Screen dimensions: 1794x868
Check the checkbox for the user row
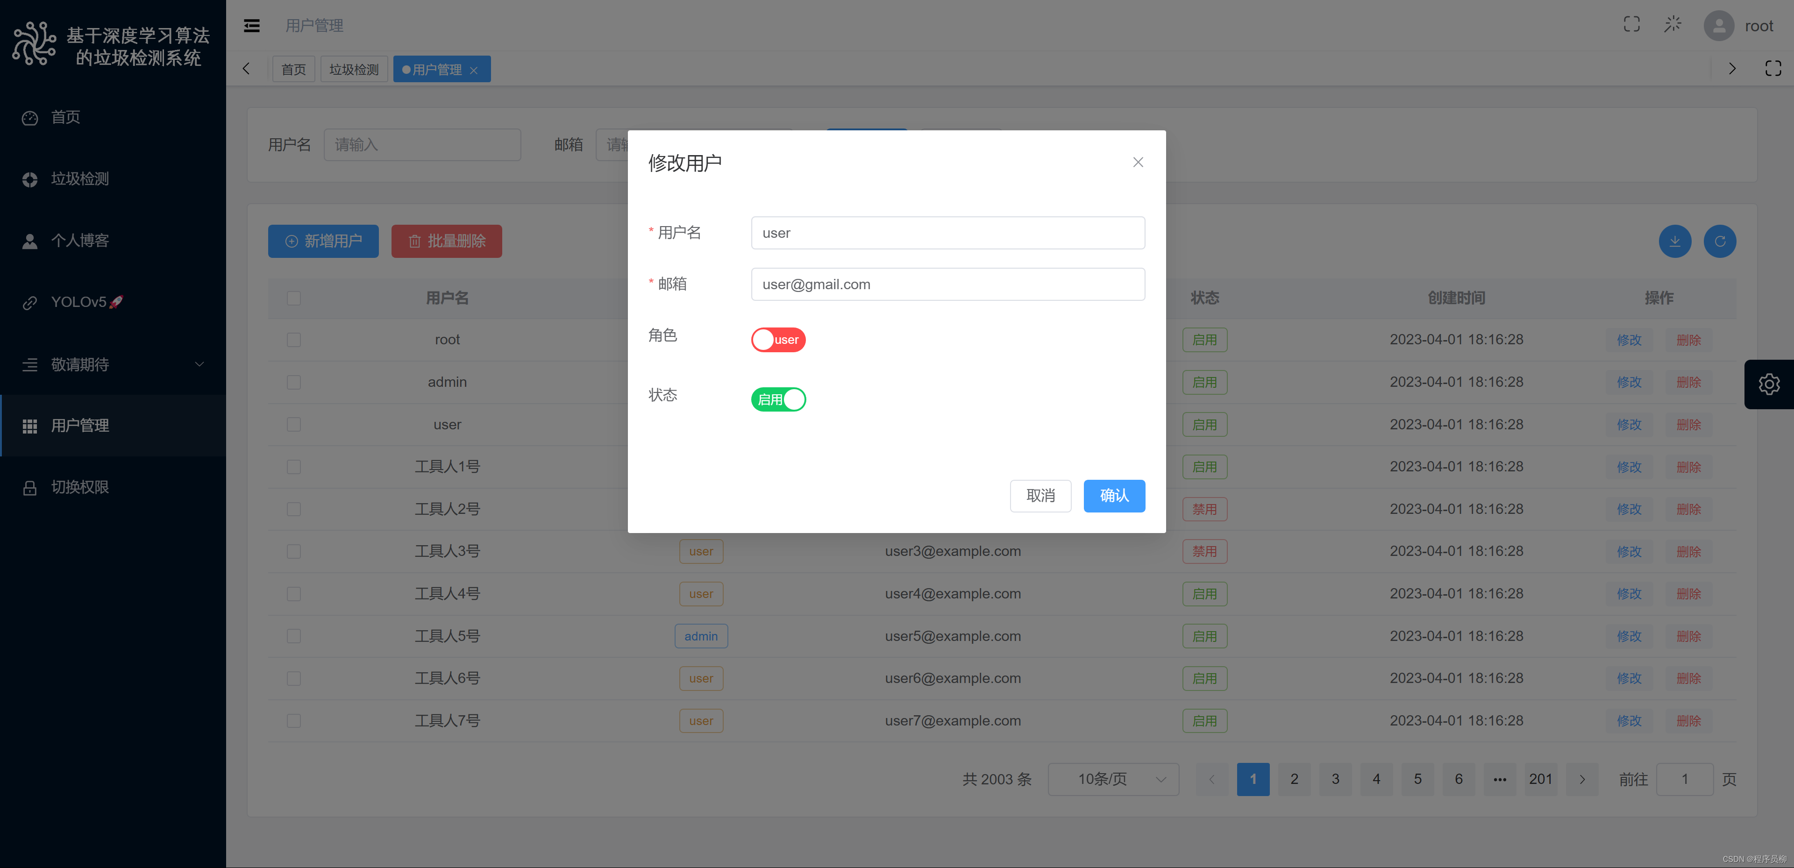coord(294,425)
